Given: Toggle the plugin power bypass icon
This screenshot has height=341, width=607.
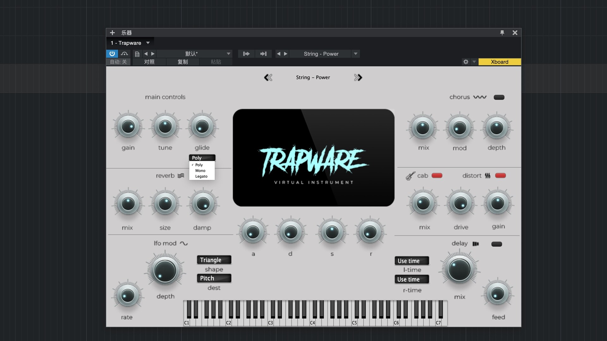Looking at the screenshot, I should coord(112,54).
